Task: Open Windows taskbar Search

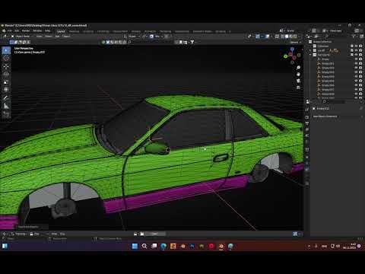Action: [x=144, y=246]
